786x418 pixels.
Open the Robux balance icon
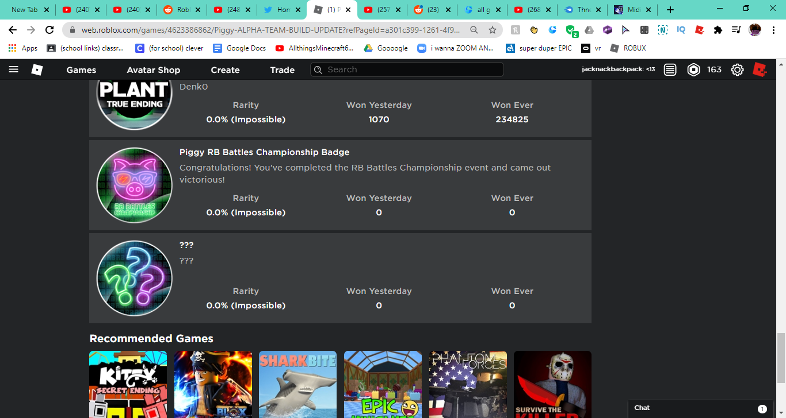[694, 69]
